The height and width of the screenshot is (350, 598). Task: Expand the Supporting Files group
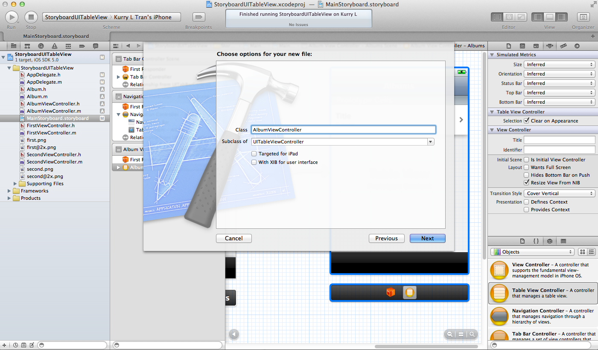tap(16, 184)
